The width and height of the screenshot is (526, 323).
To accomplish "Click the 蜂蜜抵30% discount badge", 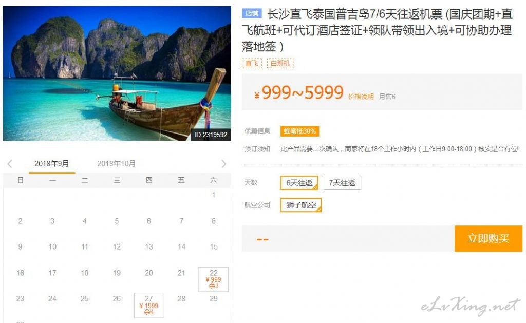I will (299, 131).
